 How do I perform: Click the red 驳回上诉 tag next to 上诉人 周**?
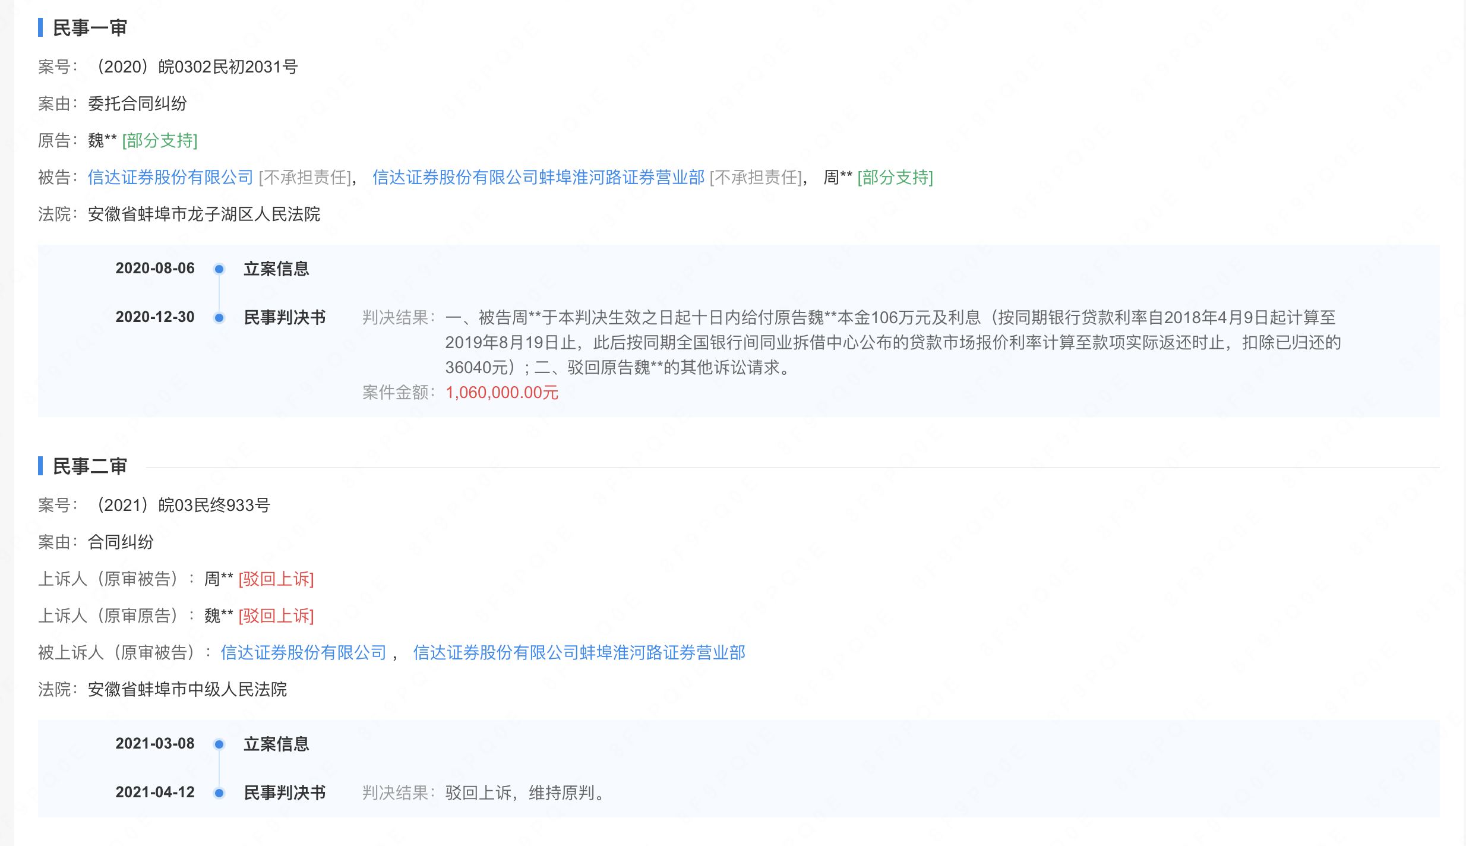coord(276,579)
